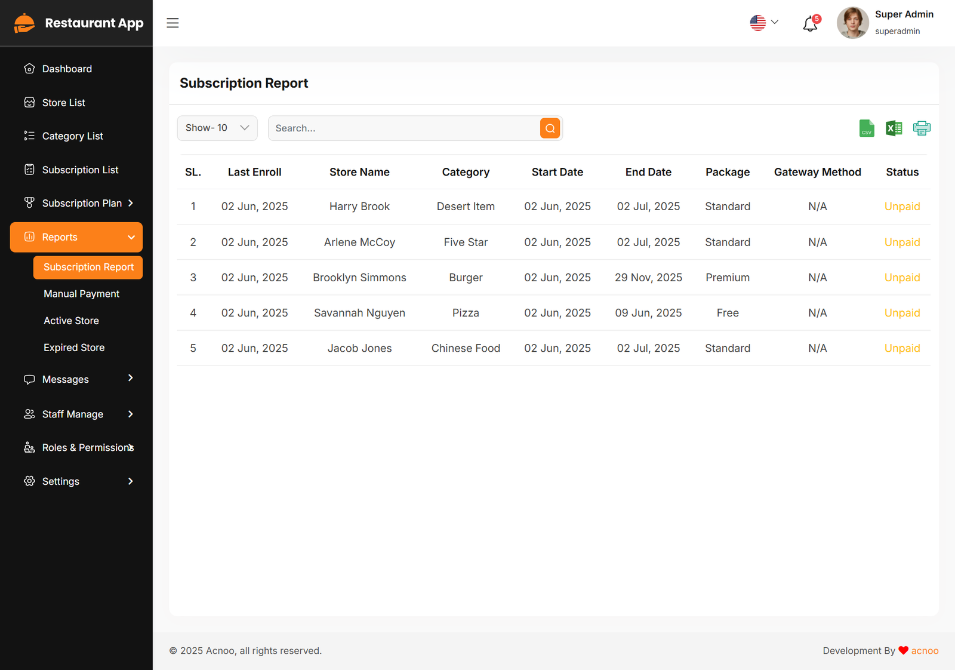Screen dimensions: 955x670
Task: Open the language flag dropdown
Action: click(764, 23)
